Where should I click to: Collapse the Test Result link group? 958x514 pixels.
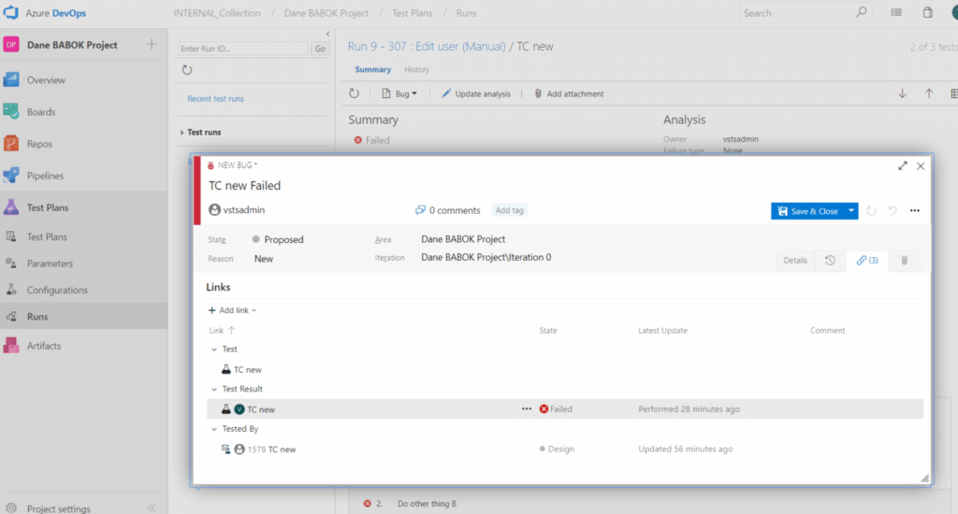(213, 389)
